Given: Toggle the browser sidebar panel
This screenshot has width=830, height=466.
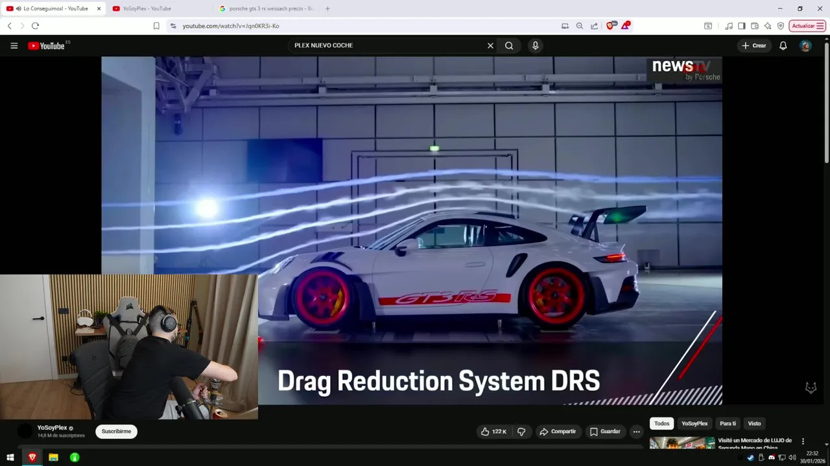Looking at the screenshot, I should pyautogui.click(x=742, y=26).
